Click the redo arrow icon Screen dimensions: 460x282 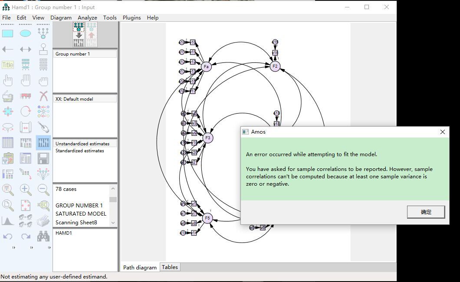click(x=26, y=236)
